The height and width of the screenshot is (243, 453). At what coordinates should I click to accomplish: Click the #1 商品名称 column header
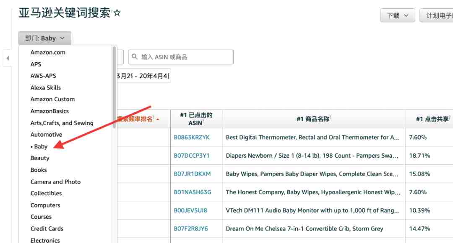(x=313, y=119)
